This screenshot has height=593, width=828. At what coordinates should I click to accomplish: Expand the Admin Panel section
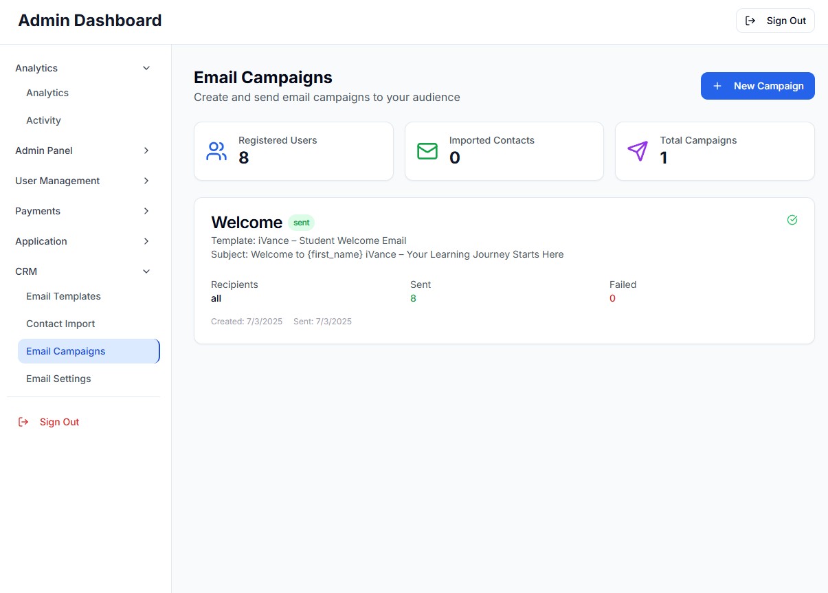pyautogui.click(x=146, y=150)
